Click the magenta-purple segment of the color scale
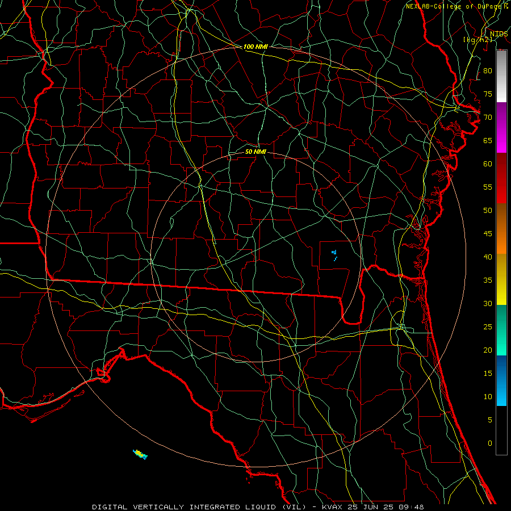 [x=501, y=127]
